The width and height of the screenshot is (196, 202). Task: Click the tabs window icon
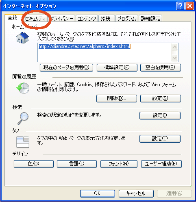[23, 142]
